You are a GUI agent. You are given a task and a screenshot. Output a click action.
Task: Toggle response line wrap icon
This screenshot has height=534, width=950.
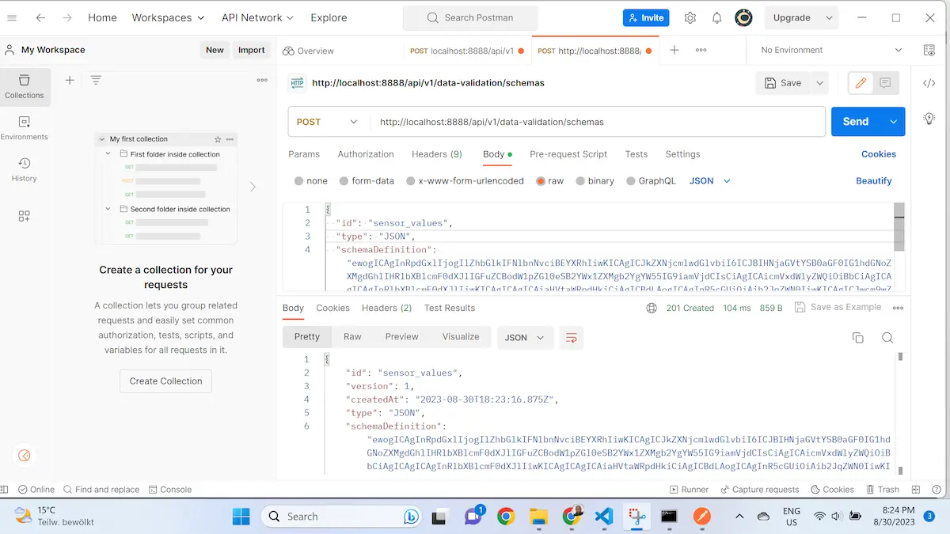click(570, 337)
